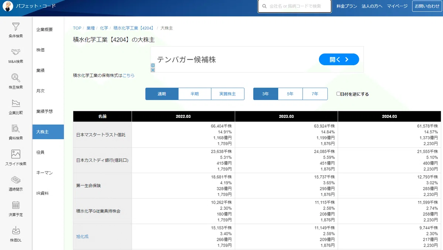Click the こちら holdings link
443x250 pixels.
pyautogui.click(x=128, y=75)
